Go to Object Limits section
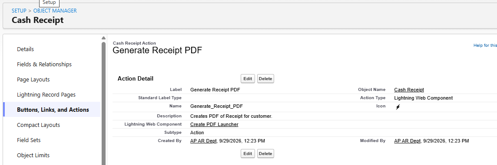497x165 pixels. [x=33, y=155]
